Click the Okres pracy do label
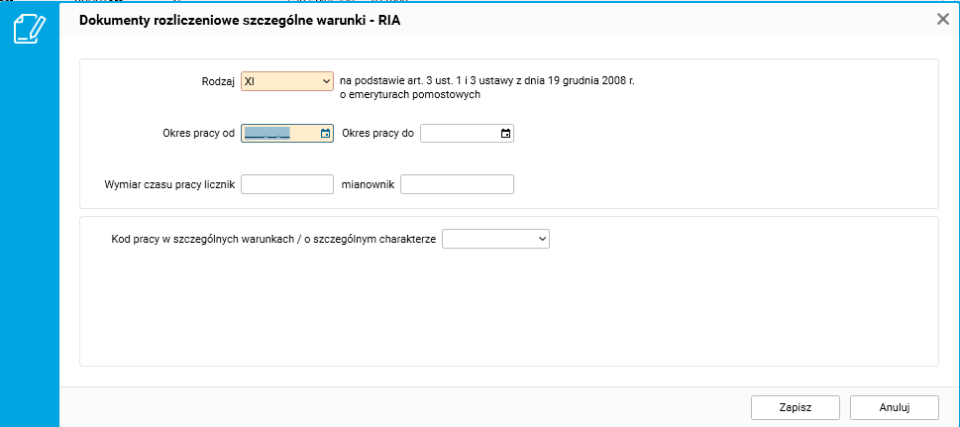The image size is (960, 427). (x=377, y=134)
